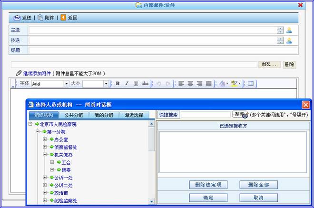The height and width of the screenshot is (208, 314).
Task: Open the Arial font dropdown
Action: (66, 84)
